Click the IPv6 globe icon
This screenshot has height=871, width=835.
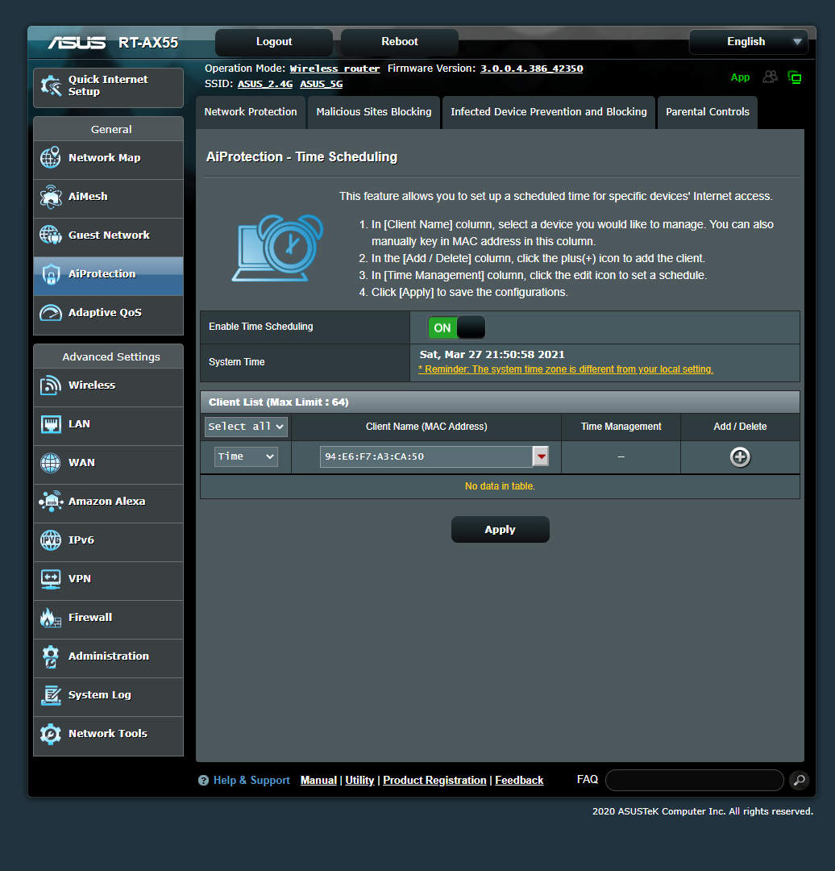(x=51, y=540)
